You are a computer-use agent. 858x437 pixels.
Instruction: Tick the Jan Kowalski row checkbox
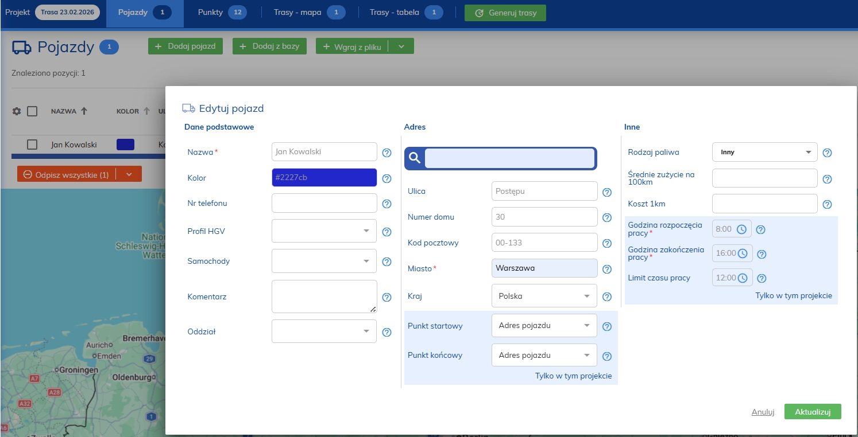32,145
